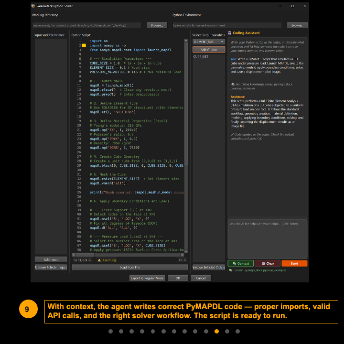Browse for the Python environment

pyautogui.click(x=297, y=25)
